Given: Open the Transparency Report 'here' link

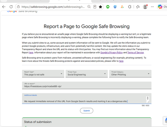Looking at the screenshot, I should [31, 52].
